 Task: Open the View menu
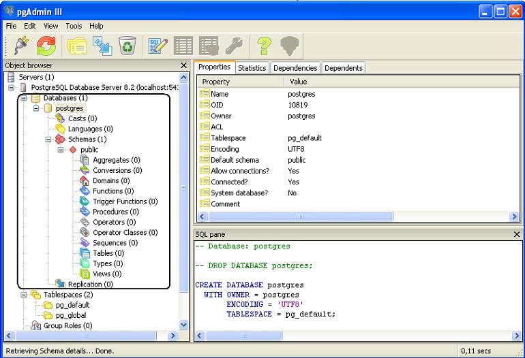(51, 26)
